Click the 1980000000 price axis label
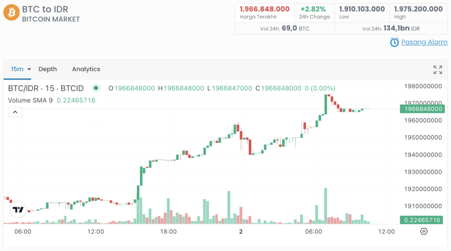 pyautogui.click(x=422, y=86)
